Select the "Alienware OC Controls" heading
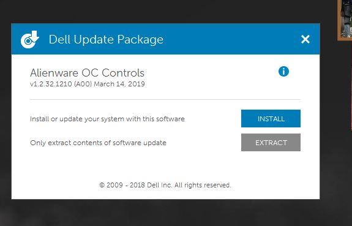 [87, 73]
